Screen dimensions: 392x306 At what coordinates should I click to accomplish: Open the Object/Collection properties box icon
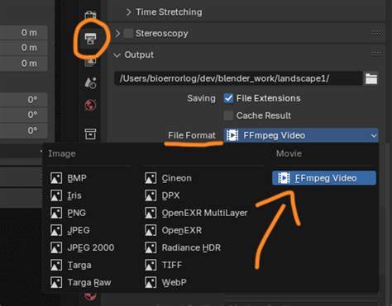coord(90,134)
